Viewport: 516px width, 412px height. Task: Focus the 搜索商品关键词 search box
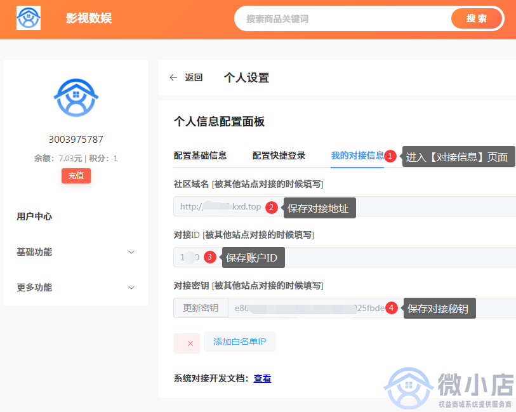click(x=342, y=19)
